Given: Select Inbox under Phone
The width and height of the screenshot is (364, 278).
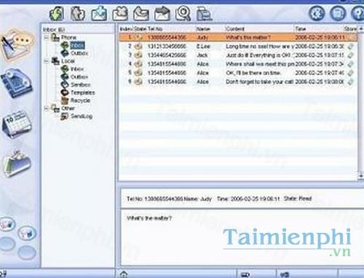Looking at the screenshot, I should pyautogui.click(x=77, y=45).
